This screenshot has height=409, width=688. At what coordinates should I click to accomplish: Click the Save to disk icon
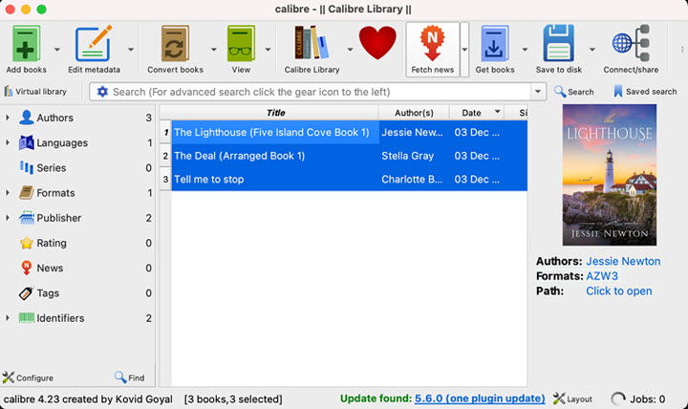[x=559, y=43]
